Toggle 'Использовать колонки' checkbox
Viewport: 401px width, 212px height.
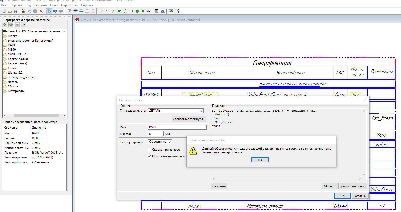(150, 156)
